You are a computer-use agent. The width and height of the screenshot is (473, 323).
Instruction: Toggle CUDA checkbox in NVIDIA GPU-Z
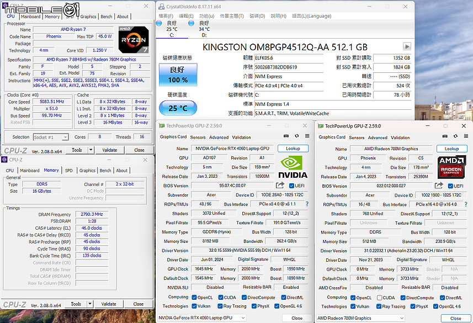point(221,298)
